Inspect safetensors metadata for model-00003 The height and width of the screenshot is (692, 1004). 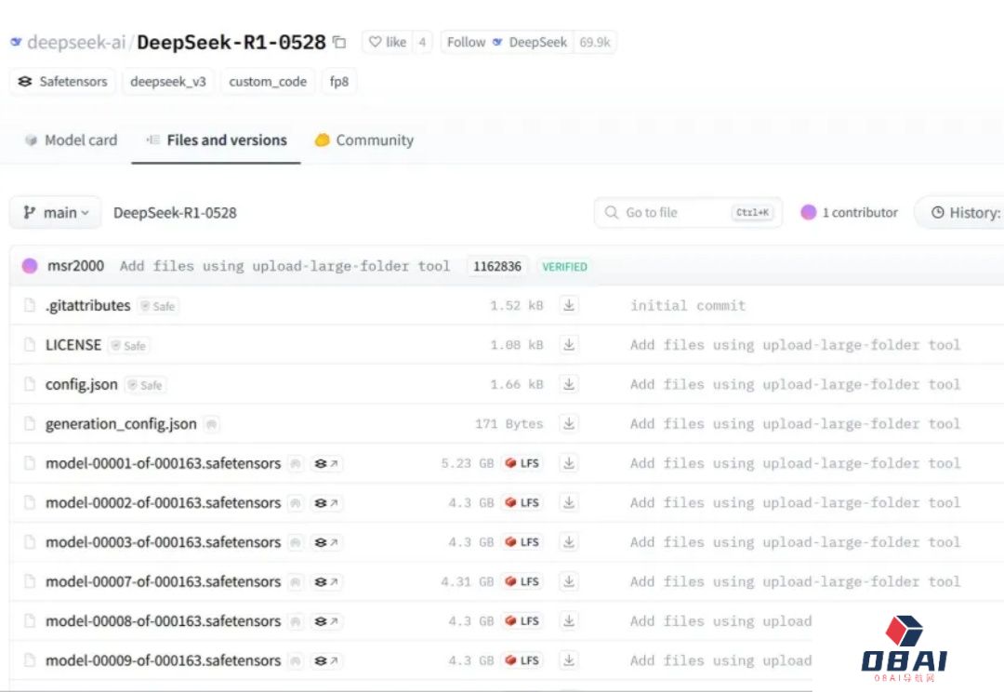[x=326, y=542]
